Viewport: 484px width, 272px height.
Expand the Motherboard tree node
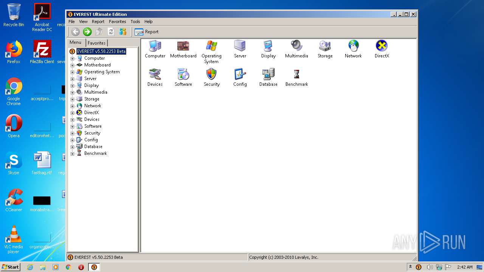[73, 65]
